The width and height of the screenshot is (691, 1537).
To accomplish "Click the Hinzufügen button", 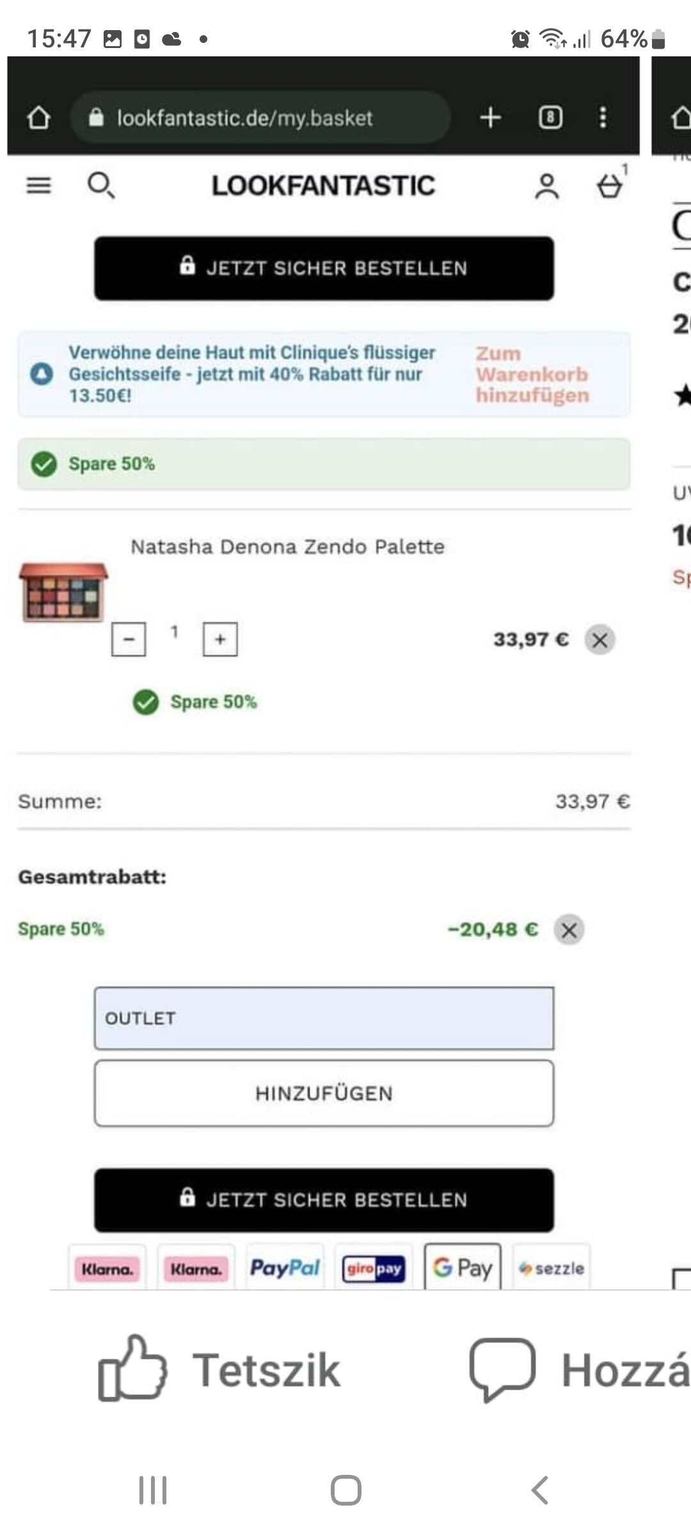I will (x=324, y=1093).
